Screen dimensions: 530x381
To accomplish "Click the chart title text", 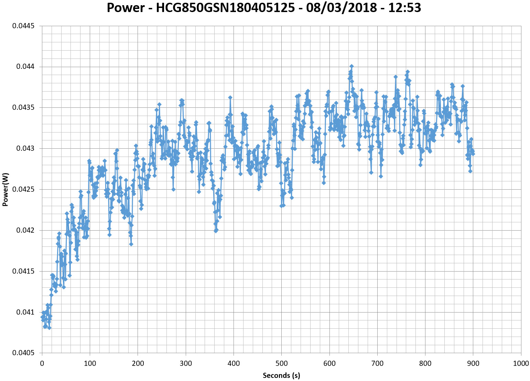I will (x=264, y=8).
